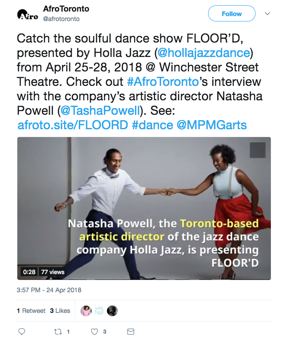
Task: Click the reply speech bubble icon
Action: 22,331
